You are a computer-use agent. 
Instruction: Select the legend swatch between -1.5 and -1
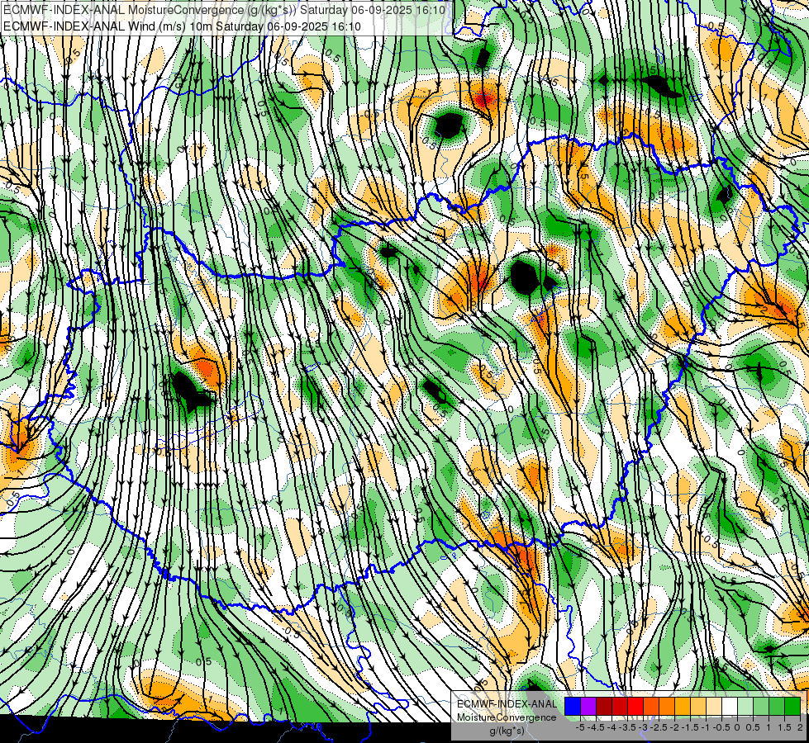[698, 706]
